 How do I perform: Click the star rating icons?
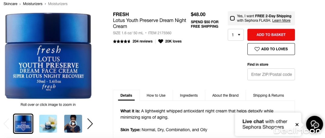point(122,41)
